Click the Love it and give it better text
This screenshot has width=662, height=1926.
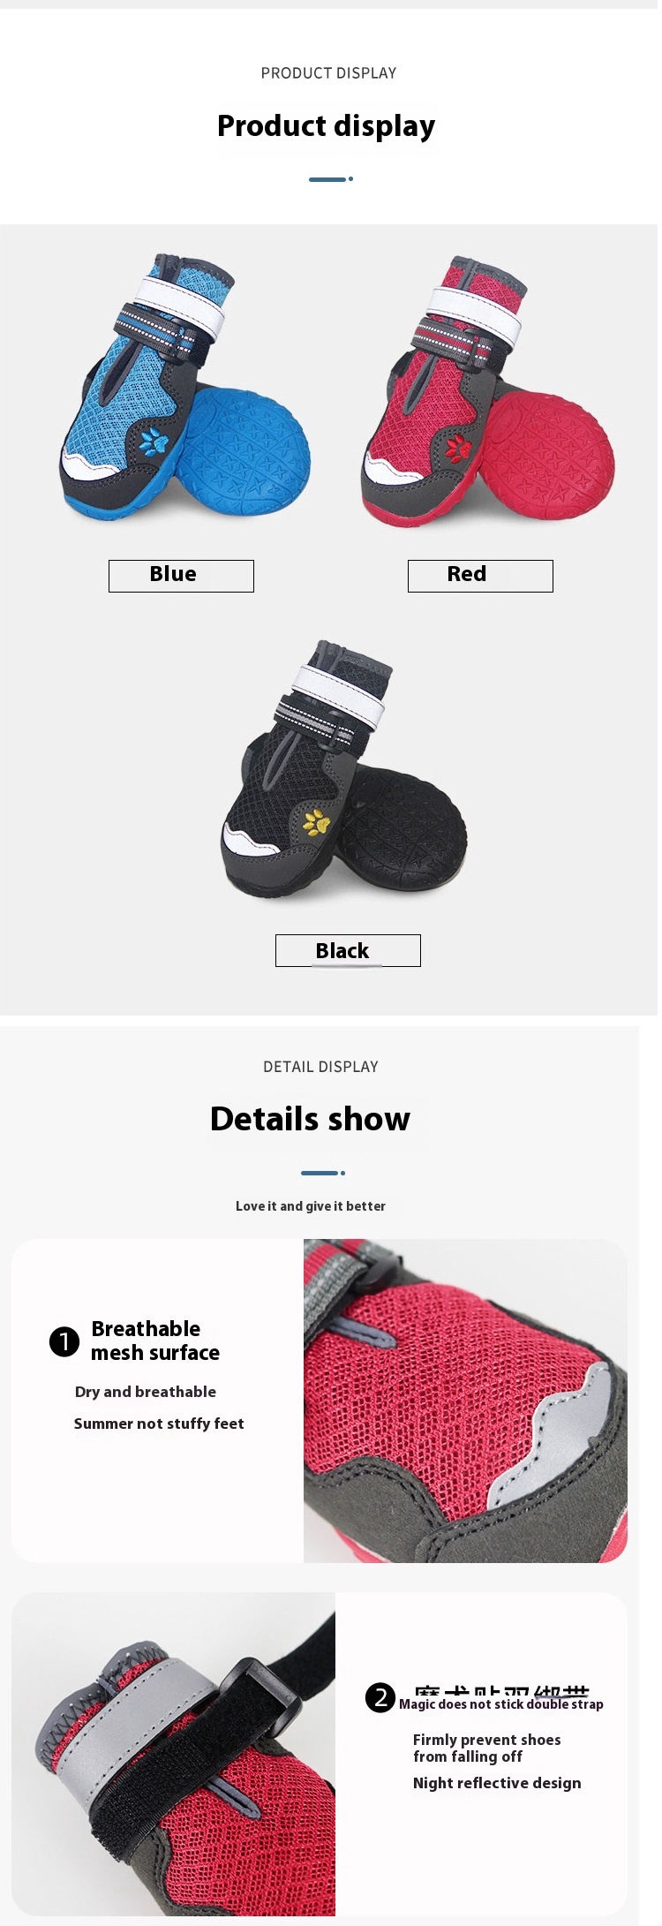(x=311, y=1206)
